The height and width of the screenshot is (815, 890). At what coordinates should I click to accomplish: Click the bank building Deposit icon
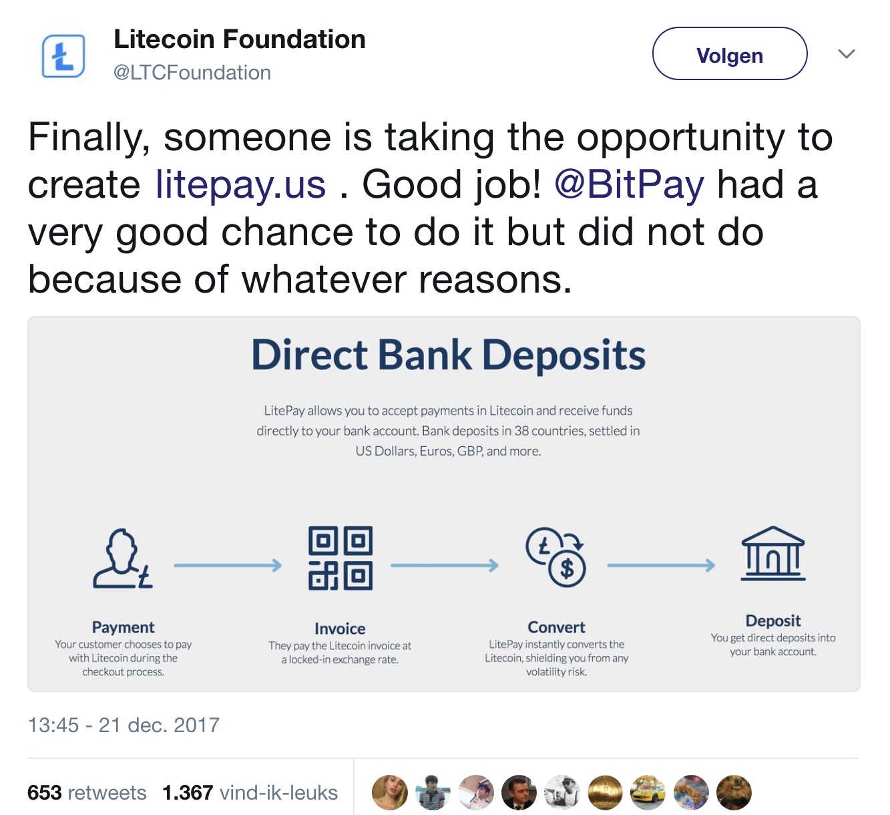[x=773, y=553]
